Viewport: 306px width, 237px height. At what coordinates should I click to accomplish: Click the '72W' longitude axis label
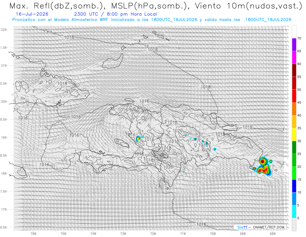click(x=153, y=233)
